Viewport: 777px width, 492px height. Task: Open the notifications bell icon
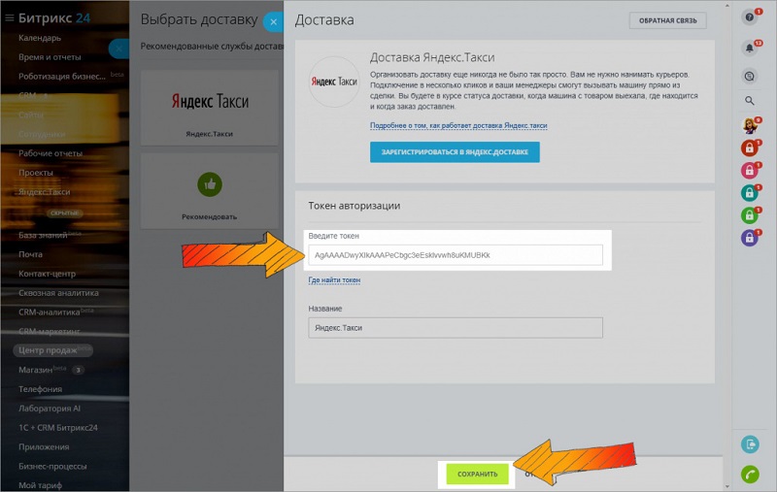pos(750,48)
